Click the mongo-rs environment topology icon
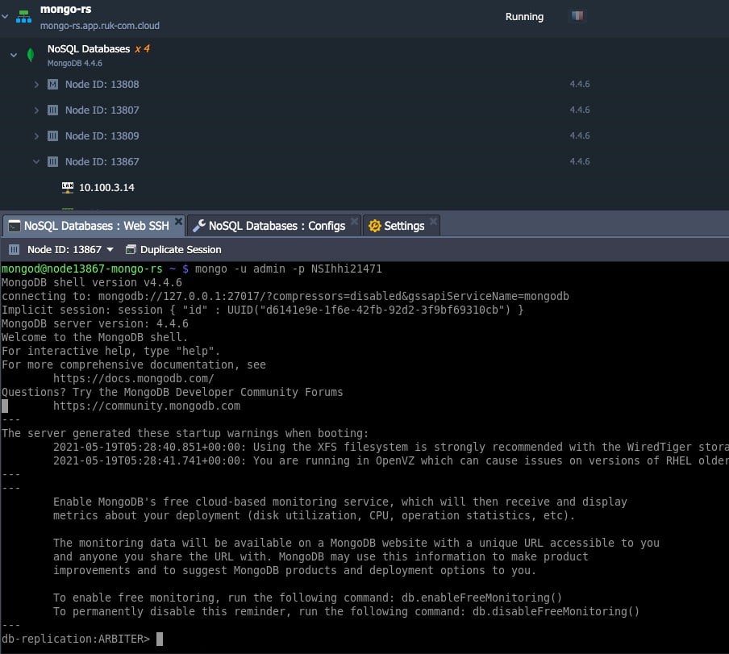 coord(23,16)
